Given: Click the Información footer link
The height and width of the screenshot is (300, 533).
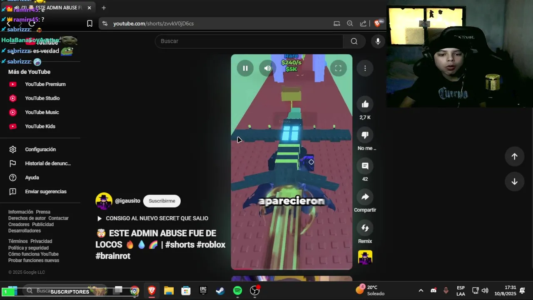Looking at the screenshot, I should (x=20, y=212).
